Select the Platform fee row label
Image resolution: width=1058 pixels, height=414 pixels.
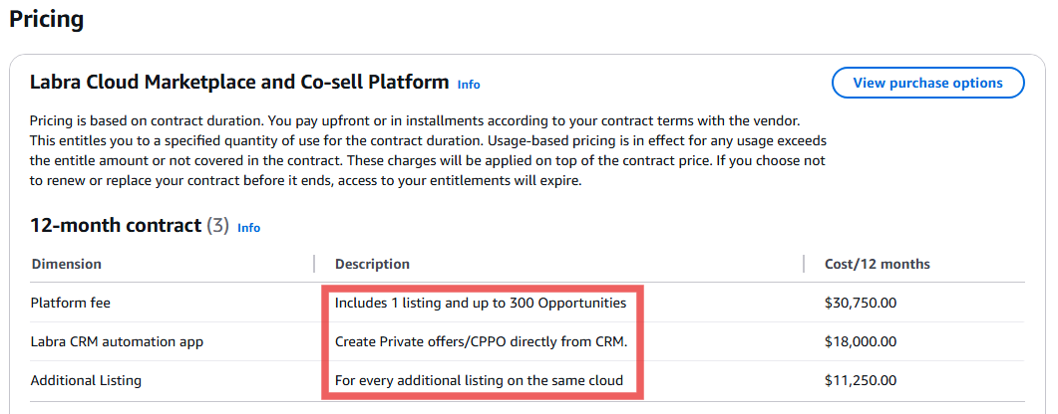pos(70,303)
